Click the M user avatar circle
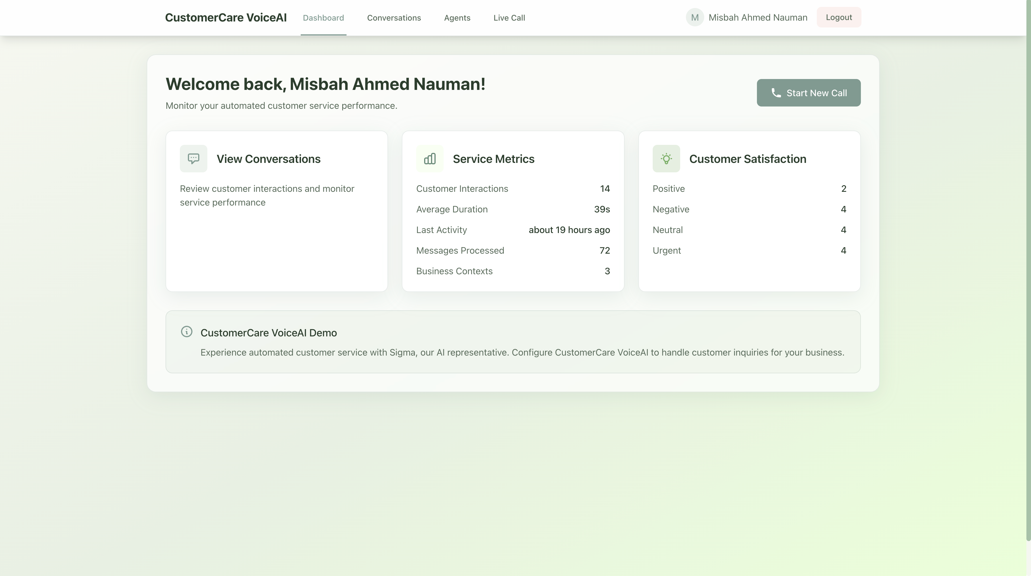1031x576 pixels. [x=695, y=17]
